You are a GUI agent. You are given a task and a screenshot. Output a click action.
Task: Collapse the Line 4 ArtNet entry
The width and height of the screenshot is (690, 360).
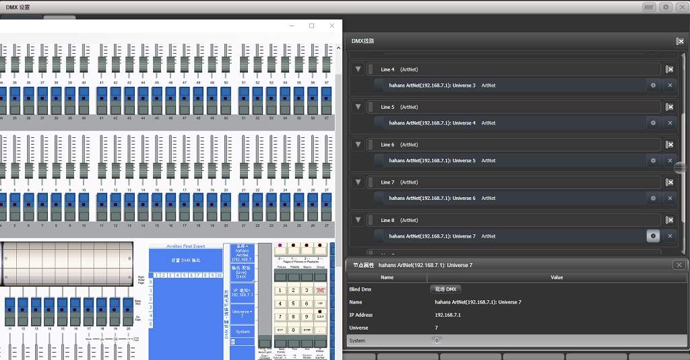[x=358, y=69]
